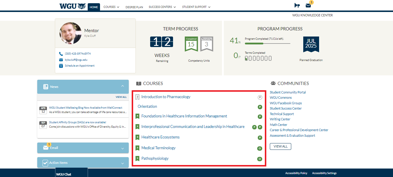Click the O status badge for Pathophysiology
This screenshot has width=393, height=177.
tap(260, 159)
